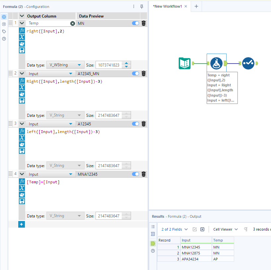
Task: Toggle expression 3 Input on or off
Action: [x=135, y=124]
